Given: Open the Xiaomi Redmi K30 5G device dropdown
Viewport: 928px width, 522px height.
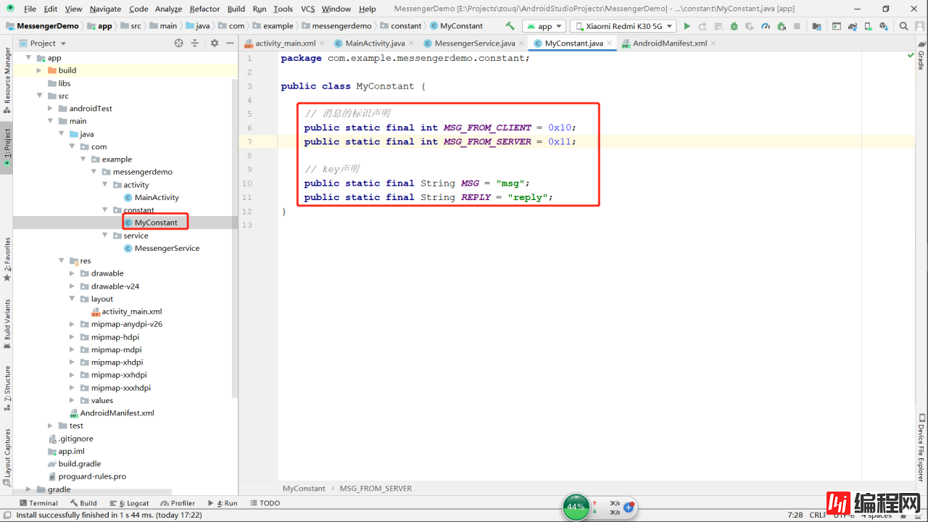Looking at the screenshot, I should click(x=623, y=26).
